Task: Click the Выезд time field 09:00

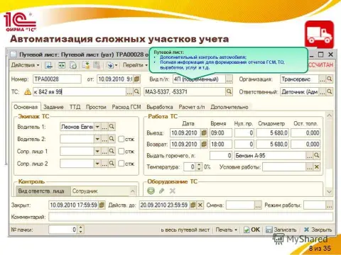Action: coord(221,133)
